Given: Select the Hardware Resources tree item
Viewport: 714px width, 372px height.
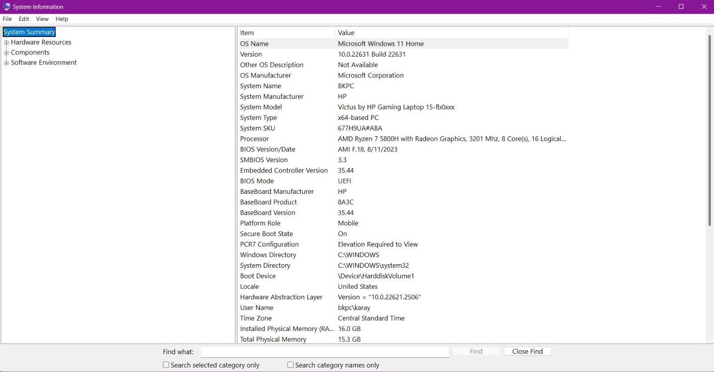Looking at the screenshot, I should pos(41,42).
